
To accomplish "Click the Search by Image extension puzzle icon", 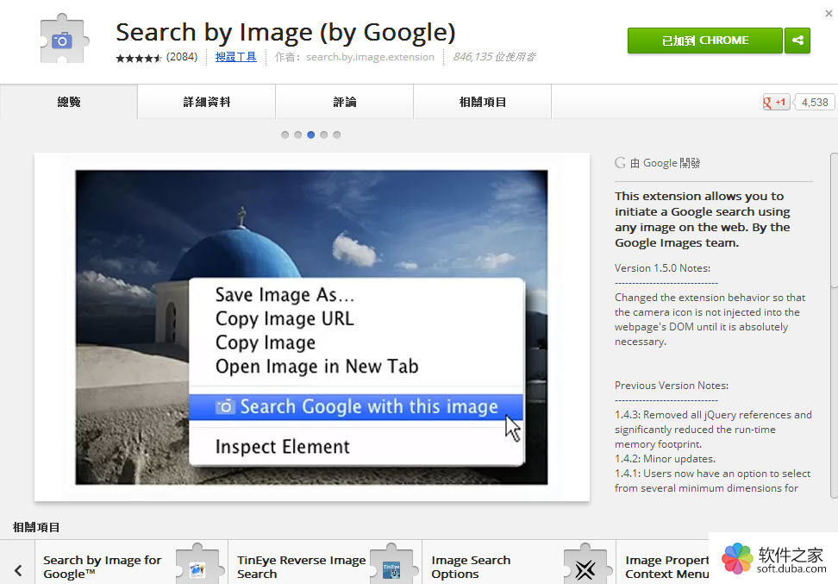I will 63,40.
